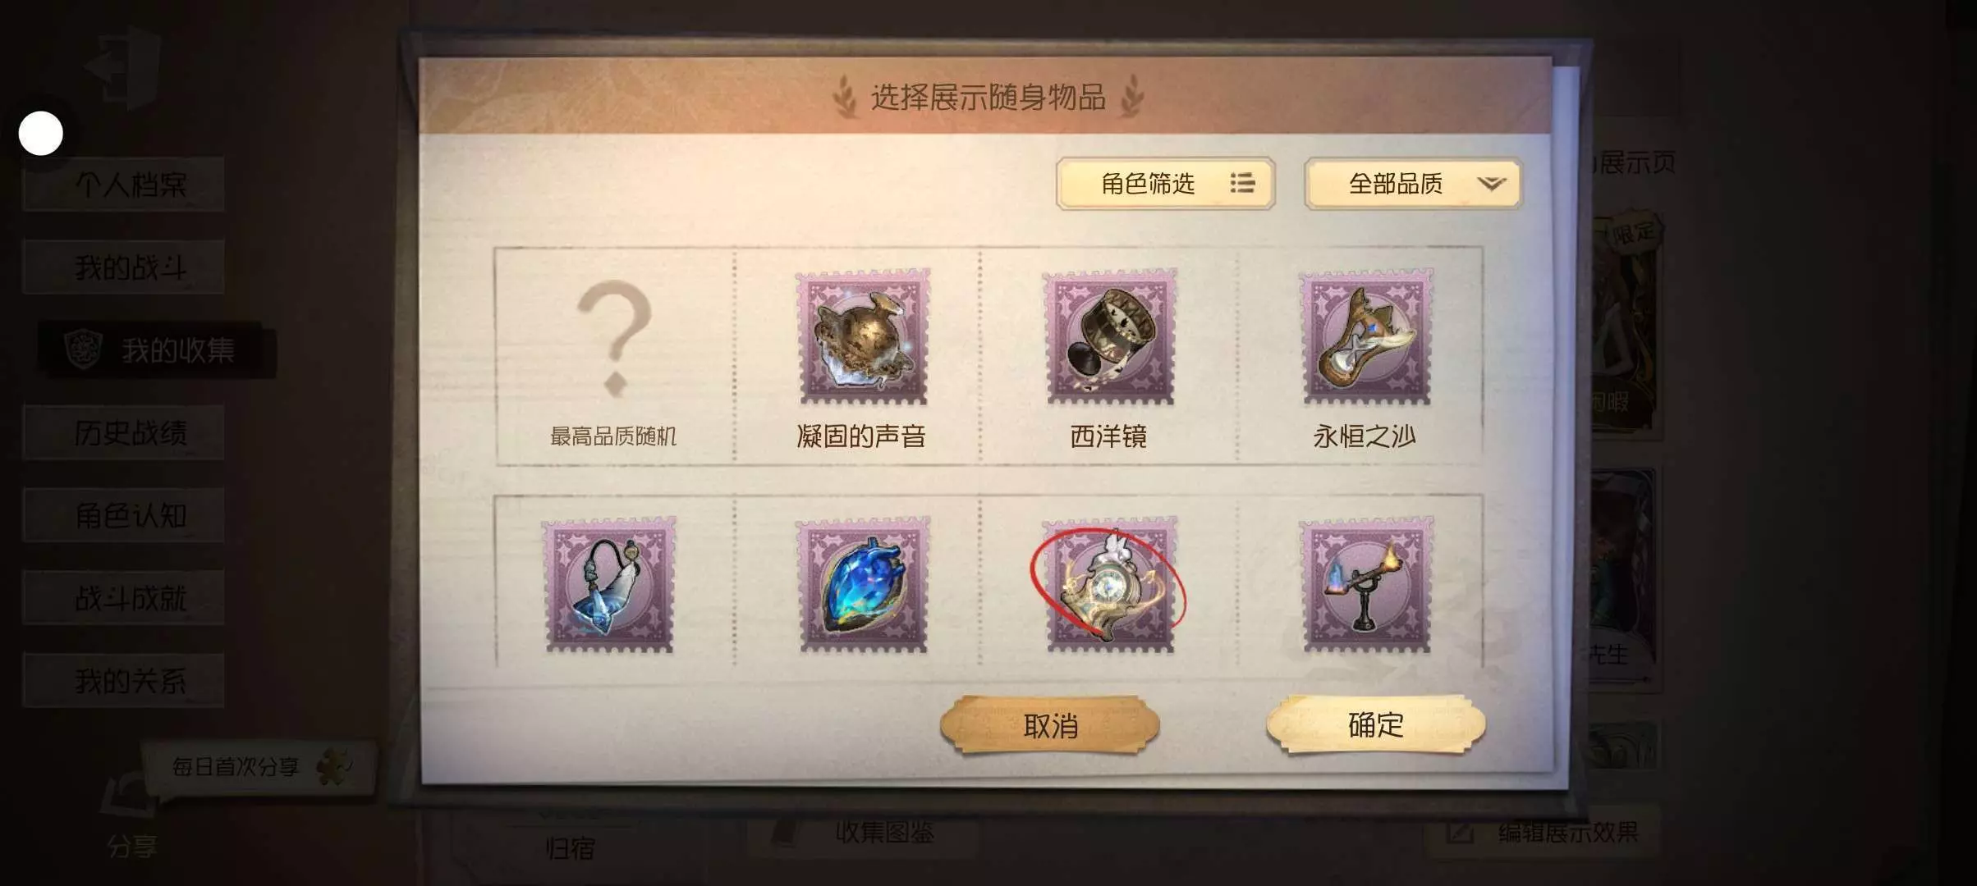The image size is (1977, 886).
Task: Click the 每日首次分享 share bubble
Action: pos(259,767)
